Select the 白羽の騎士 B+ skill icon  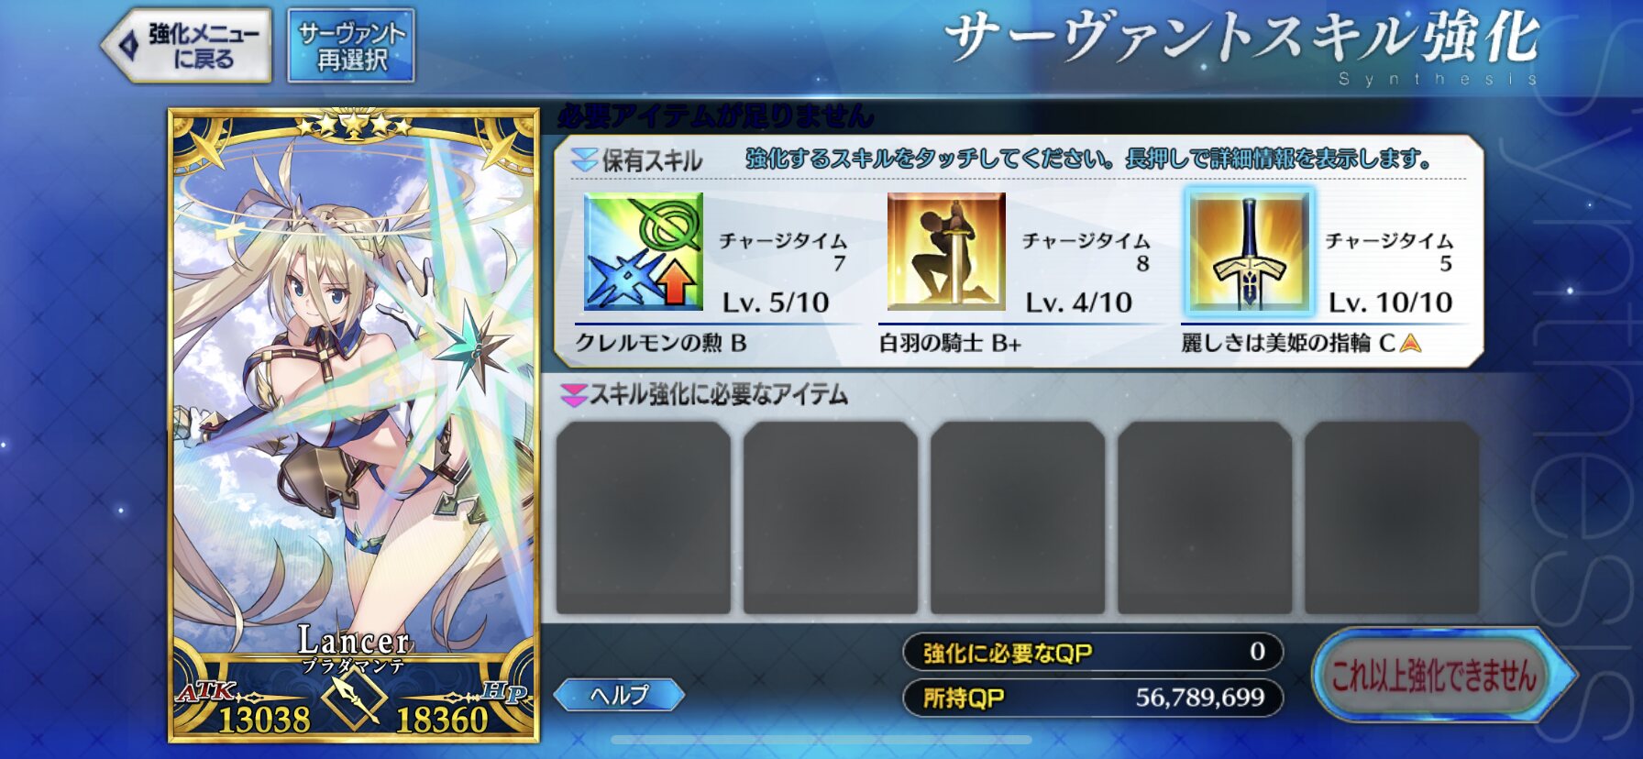click(x=946, y=252)
